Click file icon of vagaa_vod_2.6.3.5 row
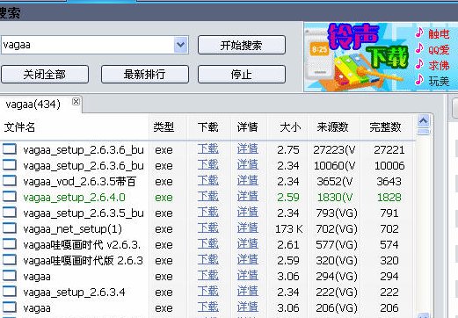Viewport: 458px width, 318px height. (x=10, y=181)
